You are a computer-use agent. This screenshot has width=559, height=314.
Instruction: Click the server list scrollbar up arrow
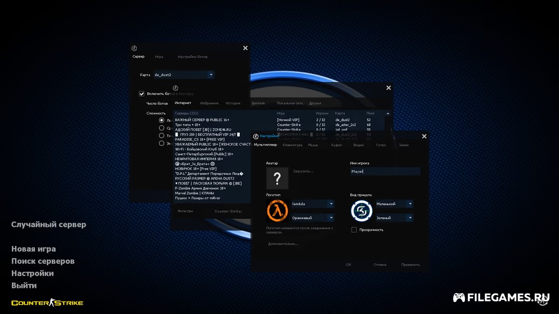pyautogui.click(x=388, y=113)
